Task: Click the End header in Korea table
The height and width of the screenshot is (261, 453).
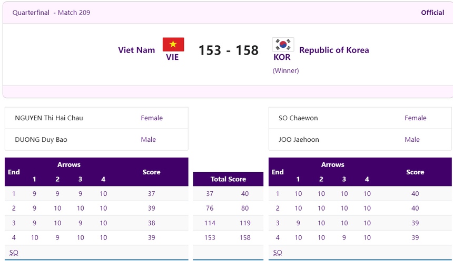Action: [278, 172]
